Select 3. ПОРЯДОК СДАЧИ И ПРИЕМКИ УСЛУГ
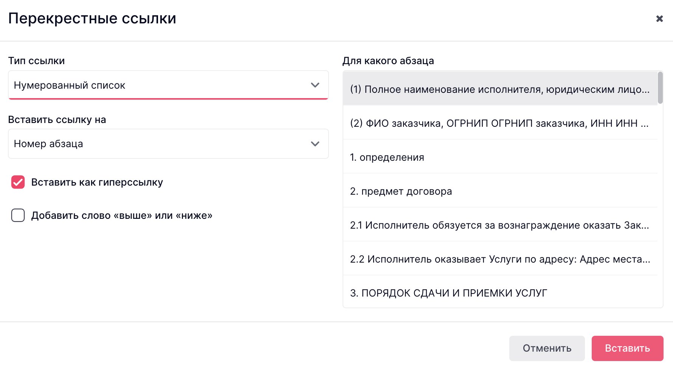 tap(500, 292)
